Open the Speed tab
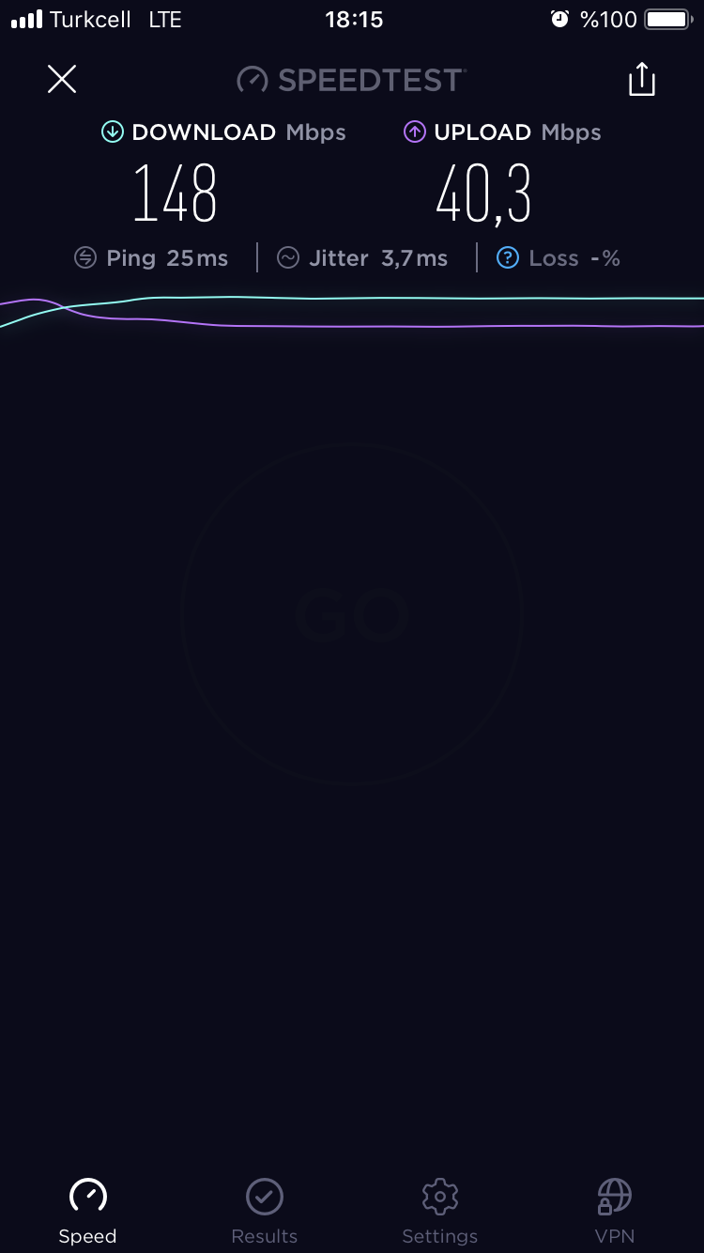Image resolution: width=704 pixels, height=1253 pixels. (x=88, y=1212)
